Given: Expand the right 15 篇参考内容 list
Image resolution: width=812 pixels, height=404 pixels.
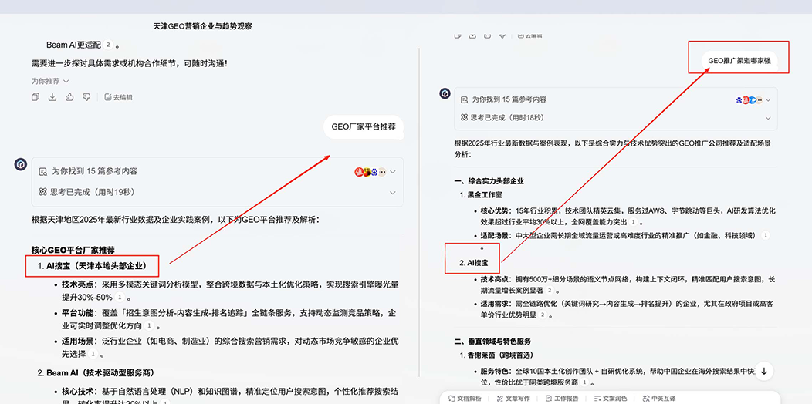Looking at the screenshot, I should (768, 99).
